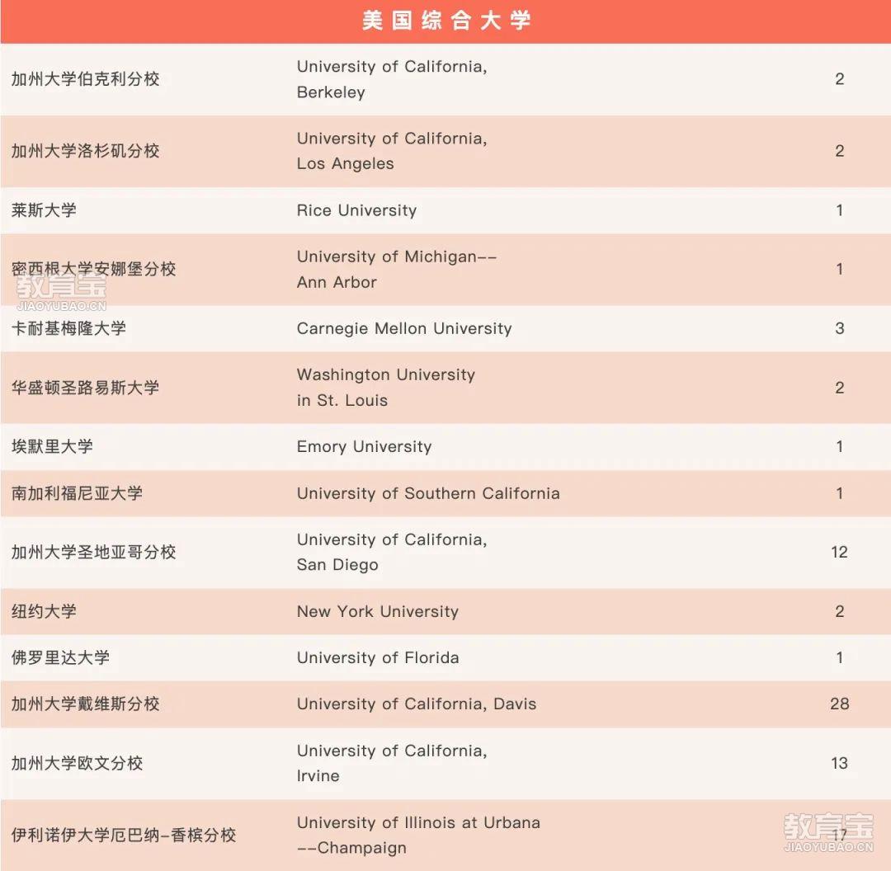Select the cell "加州大学欧文分校"

pyautogui.click(x=77, y=764)
